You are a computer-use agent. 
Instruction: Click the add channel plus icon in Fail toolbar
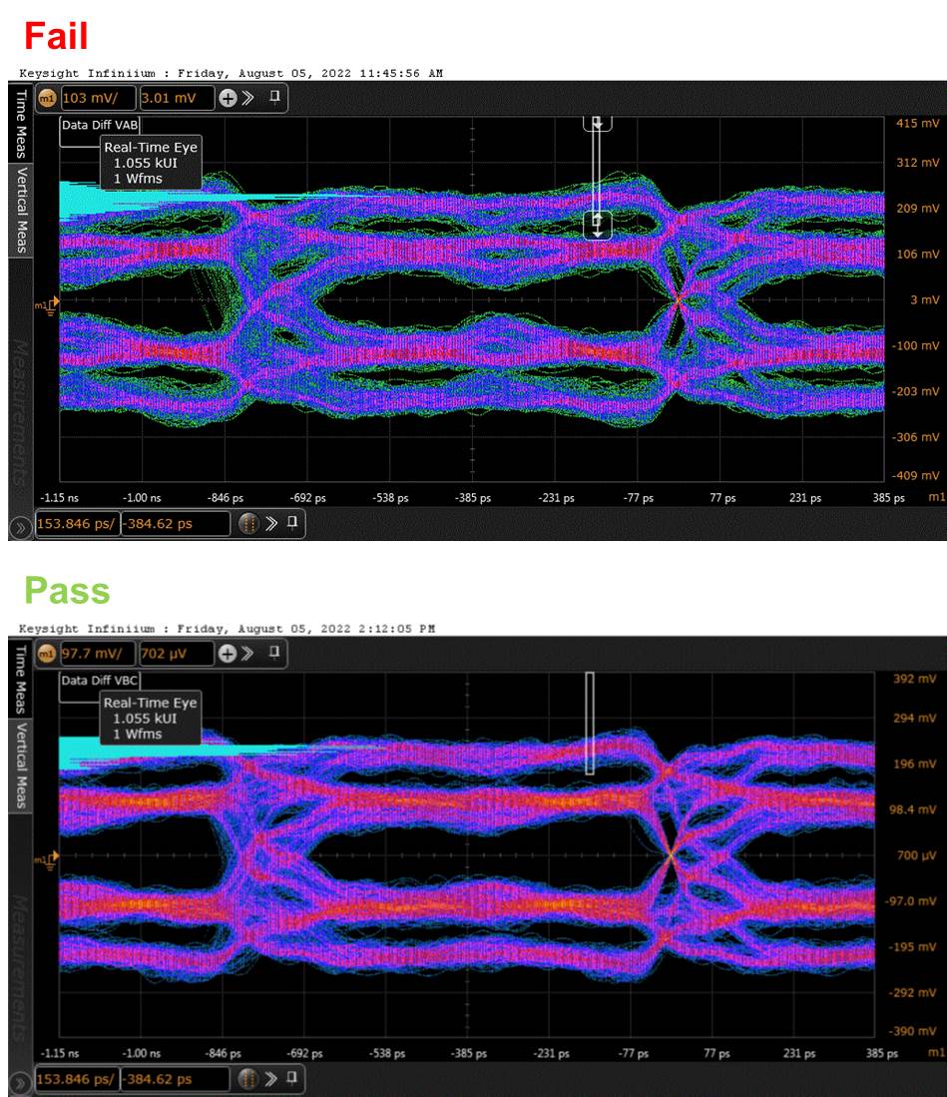228,98
